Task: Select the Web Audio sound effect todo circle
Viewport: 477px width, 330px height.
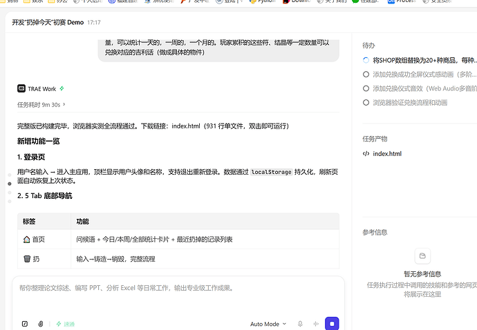Action: coord(366,88)
